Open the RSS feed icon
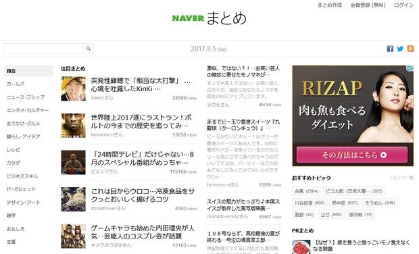Screen dimensions: 419x254 coord(410,49)
